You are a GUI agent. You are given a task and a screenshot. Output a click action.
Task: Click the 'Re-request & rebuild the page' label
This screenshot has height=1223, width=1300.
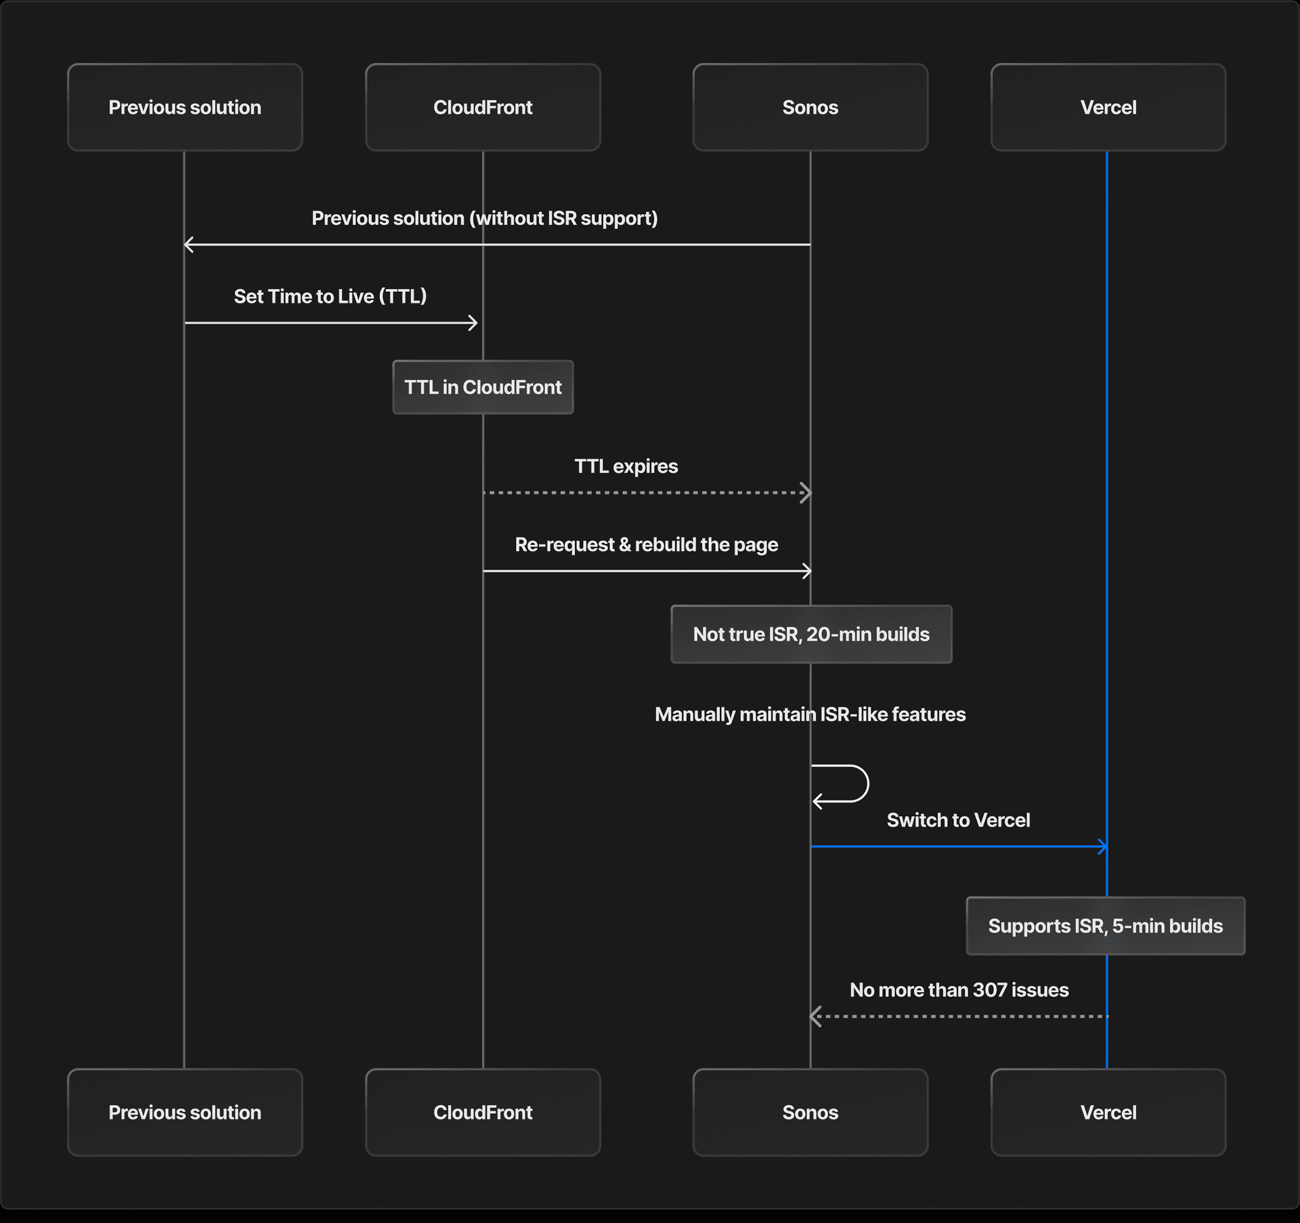point(647,544)
